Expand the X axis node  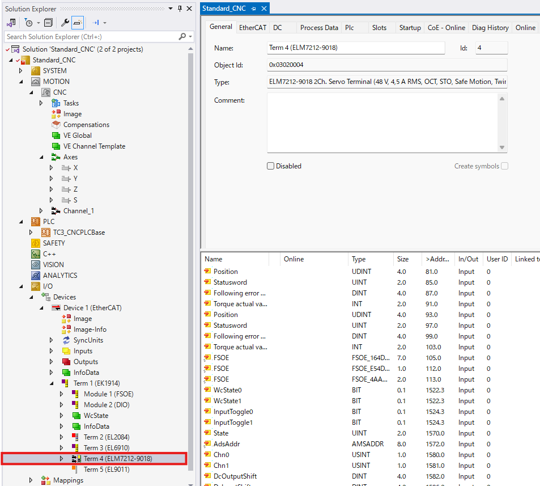point(52,167)
